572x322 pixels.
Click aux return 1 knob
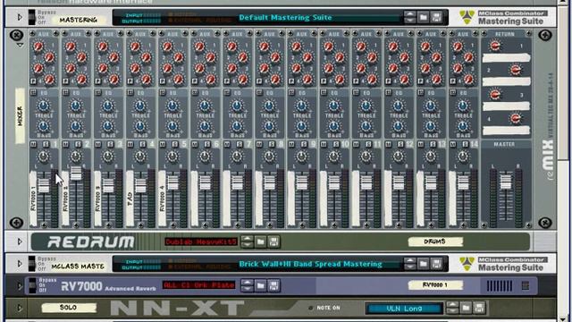[495, 46]
